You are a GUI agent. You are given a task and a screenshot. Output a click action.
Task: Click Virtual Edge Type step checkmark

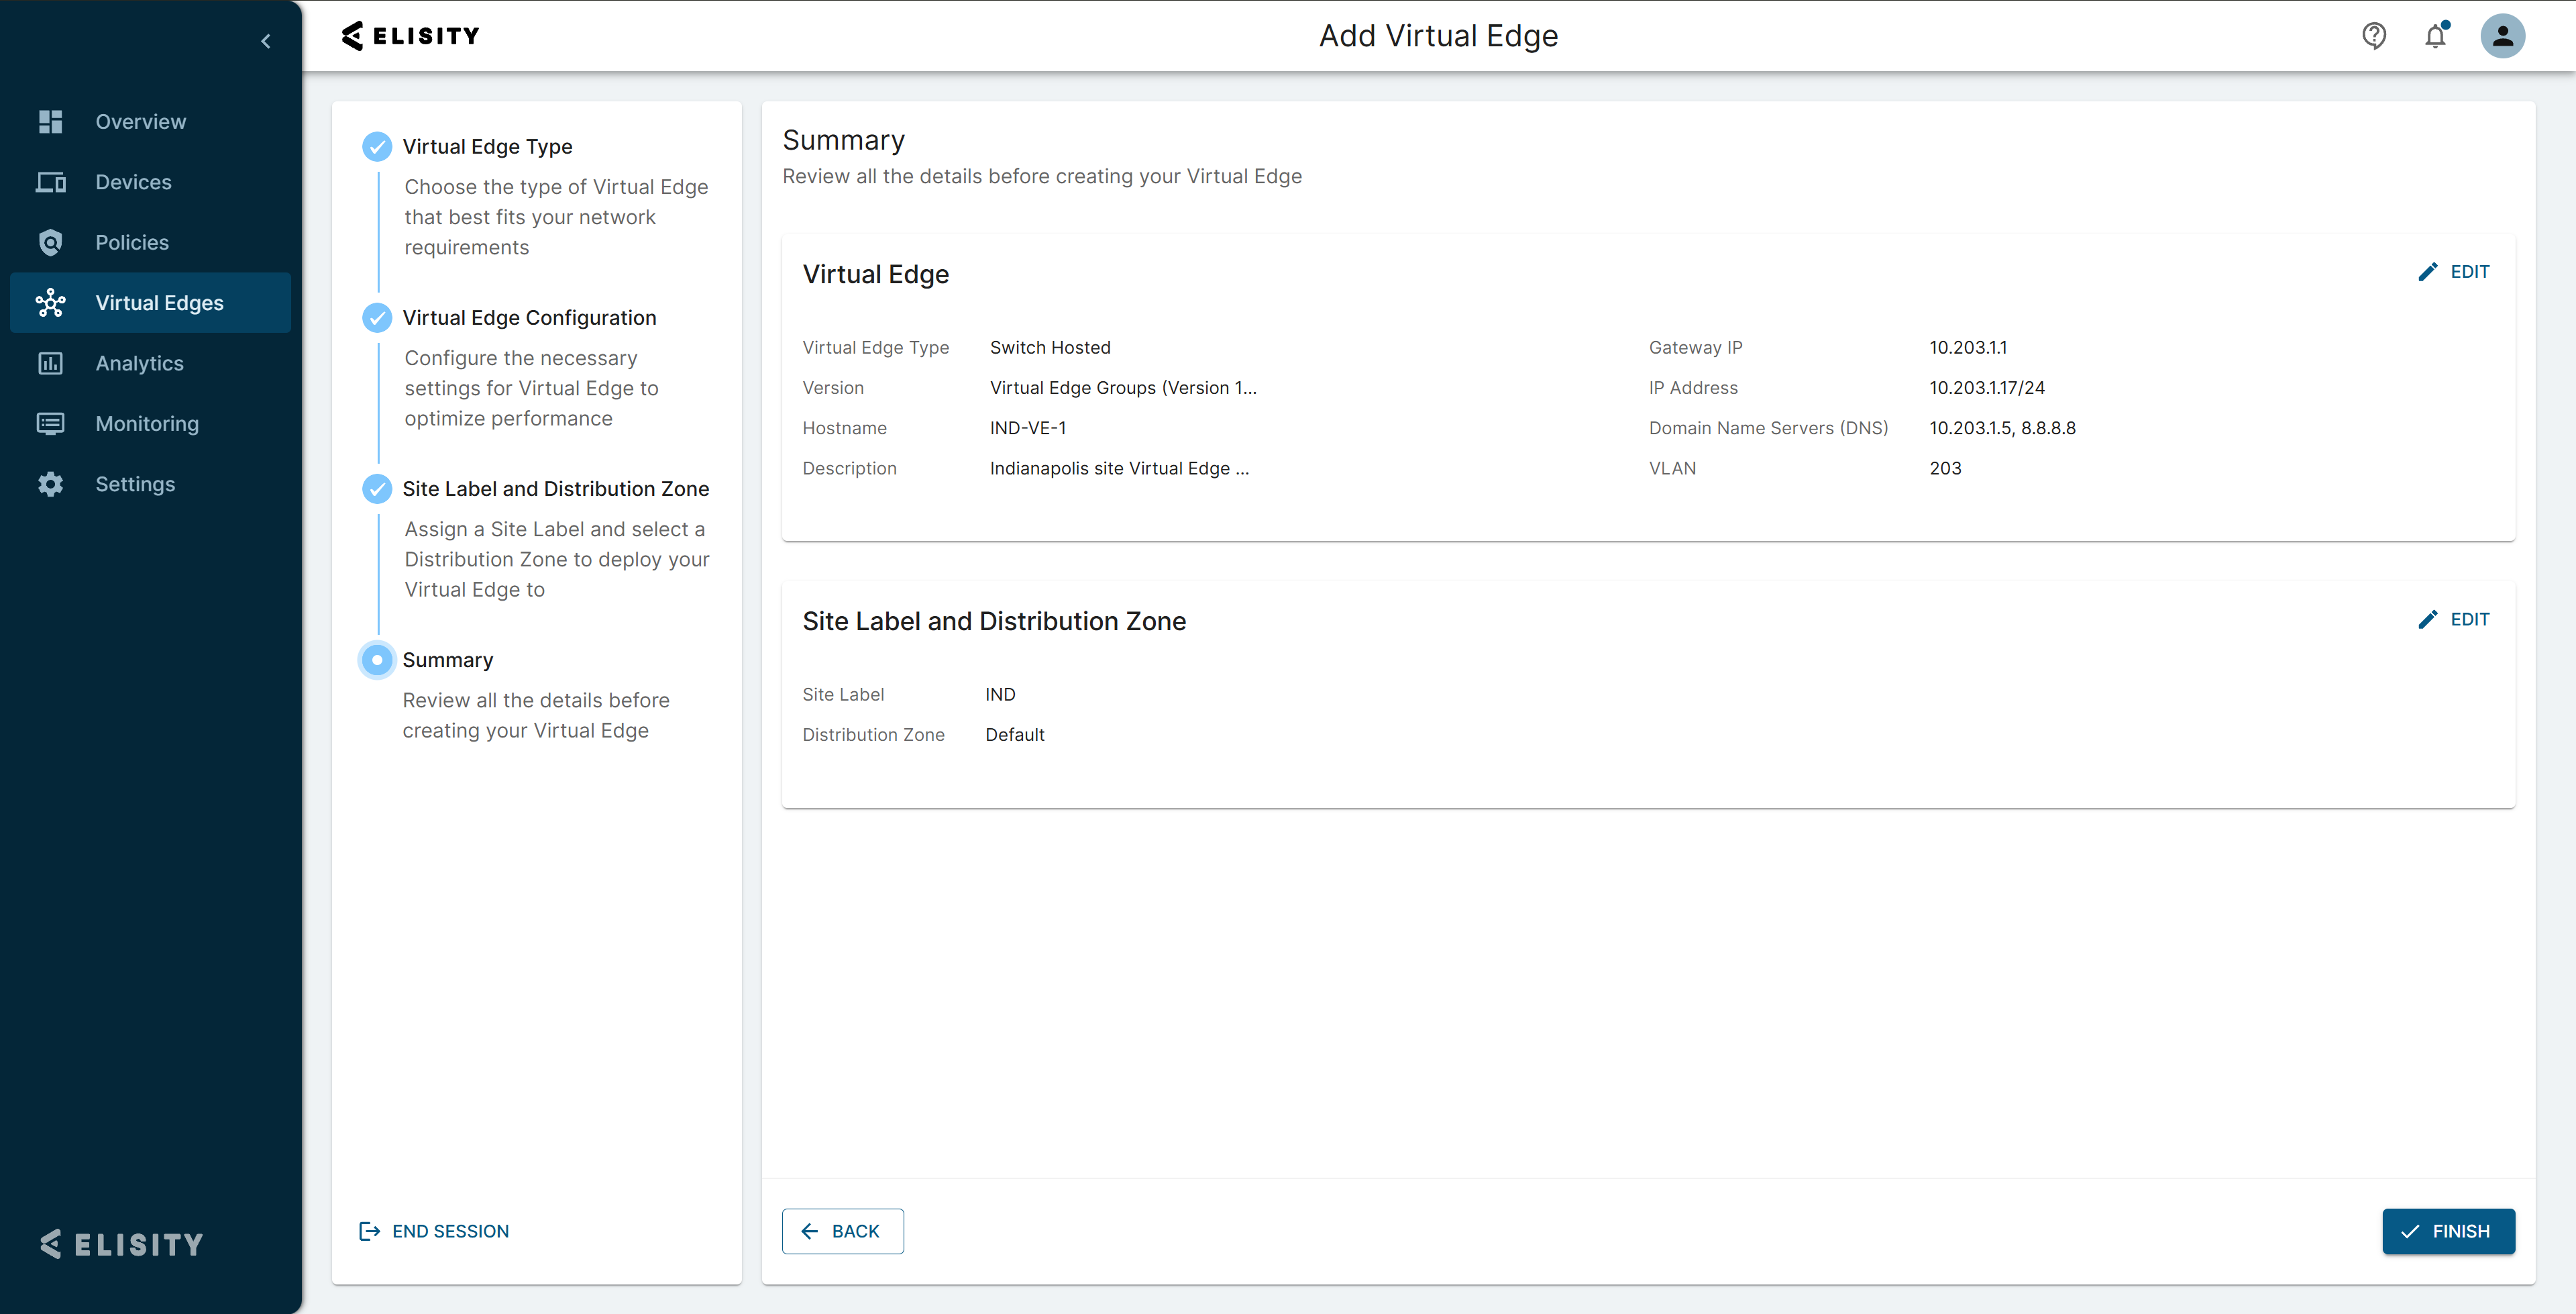tap(377, 146)
